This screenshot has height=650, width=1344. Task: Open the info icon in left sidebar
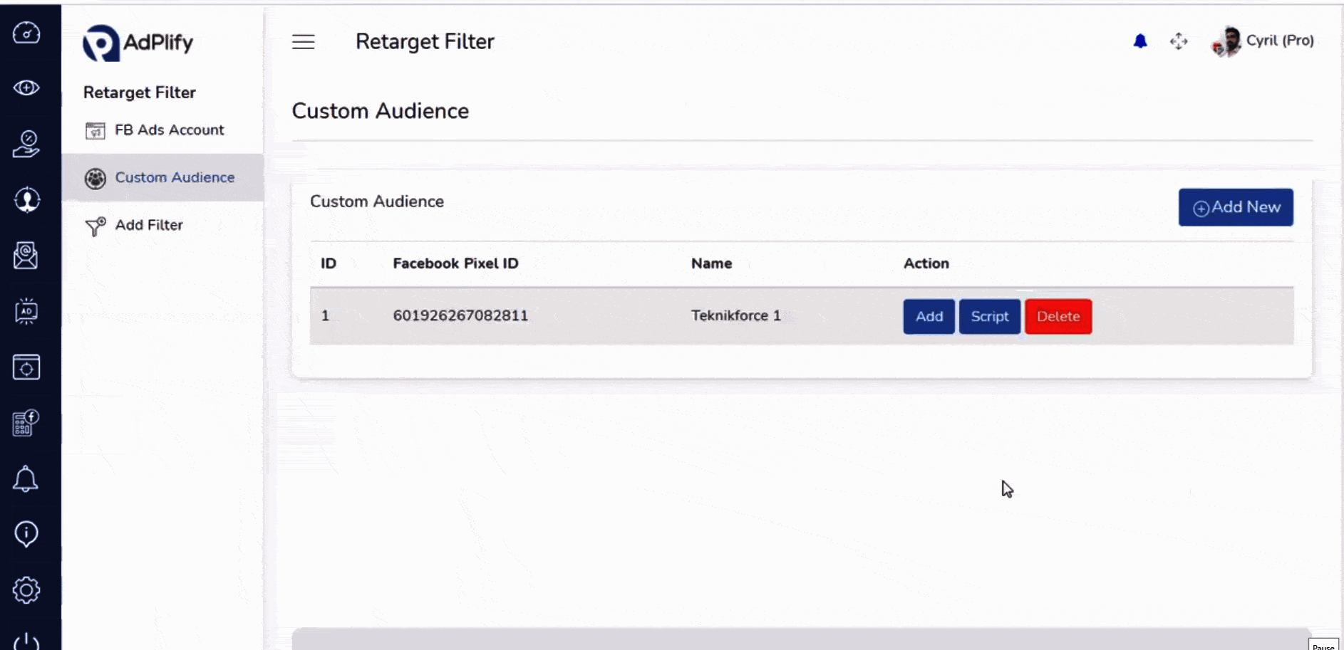(26, 534)
